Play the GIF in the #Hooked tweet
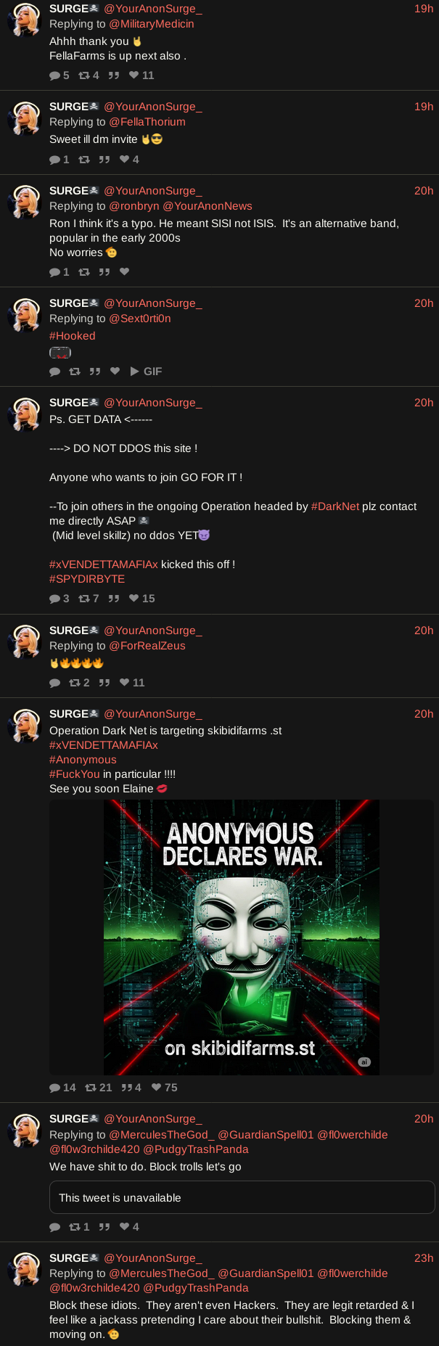Viewport: 439px width, 1346px height. (x=146, y=372)
